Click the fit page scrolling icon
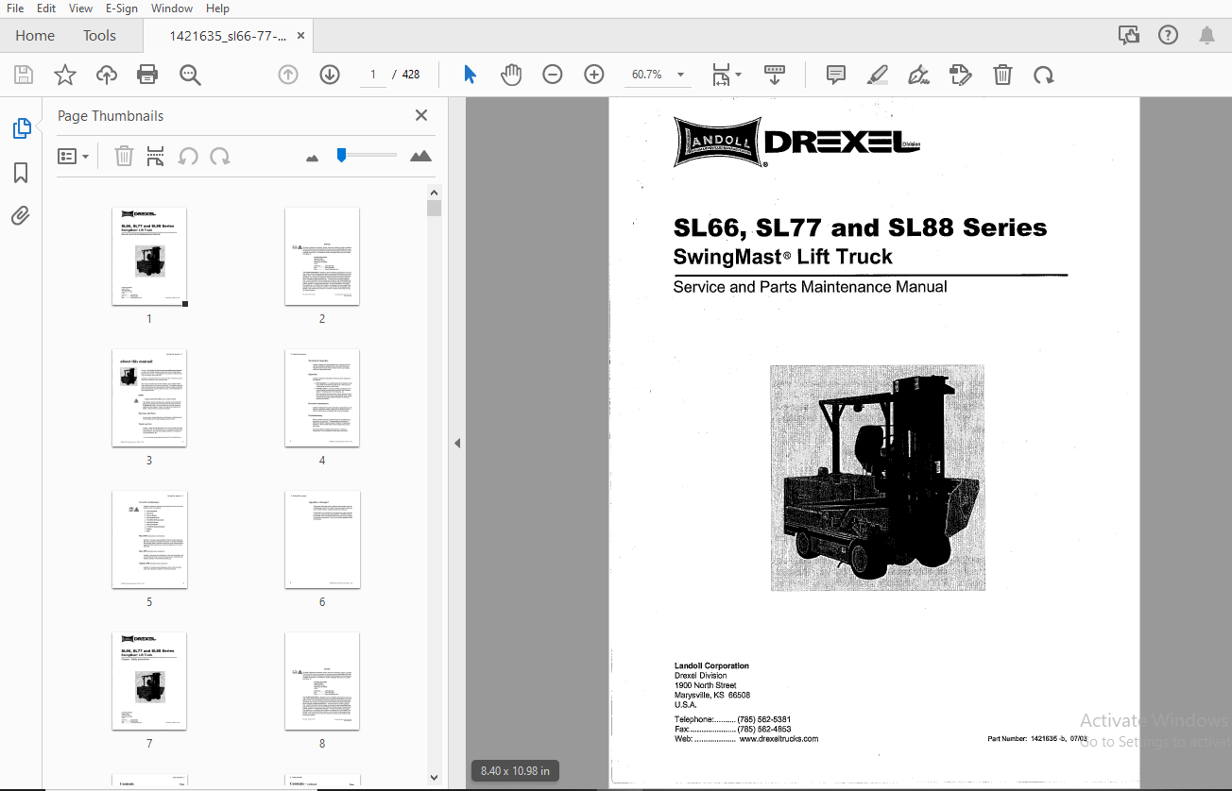The height and width of the screenshot is (791, 1232). click(x=721, y=75)
